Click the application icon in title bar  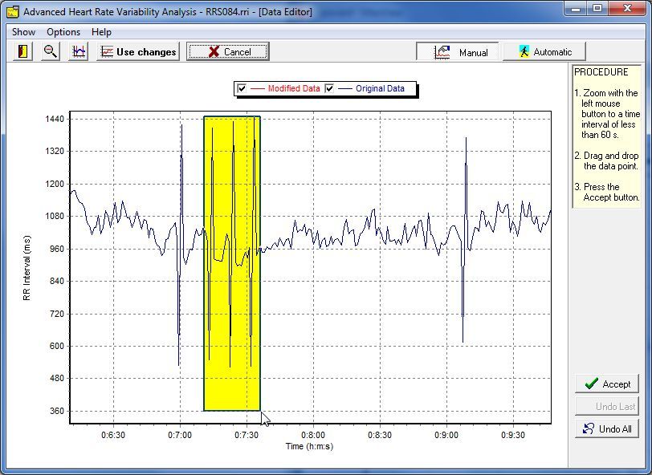(x=12, y=12)
